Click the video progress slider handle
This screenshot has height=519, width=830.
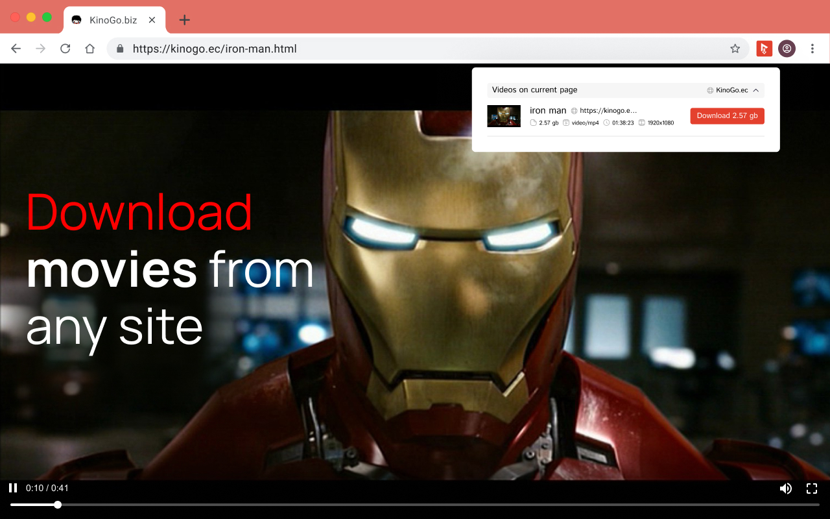pos(58,505)
